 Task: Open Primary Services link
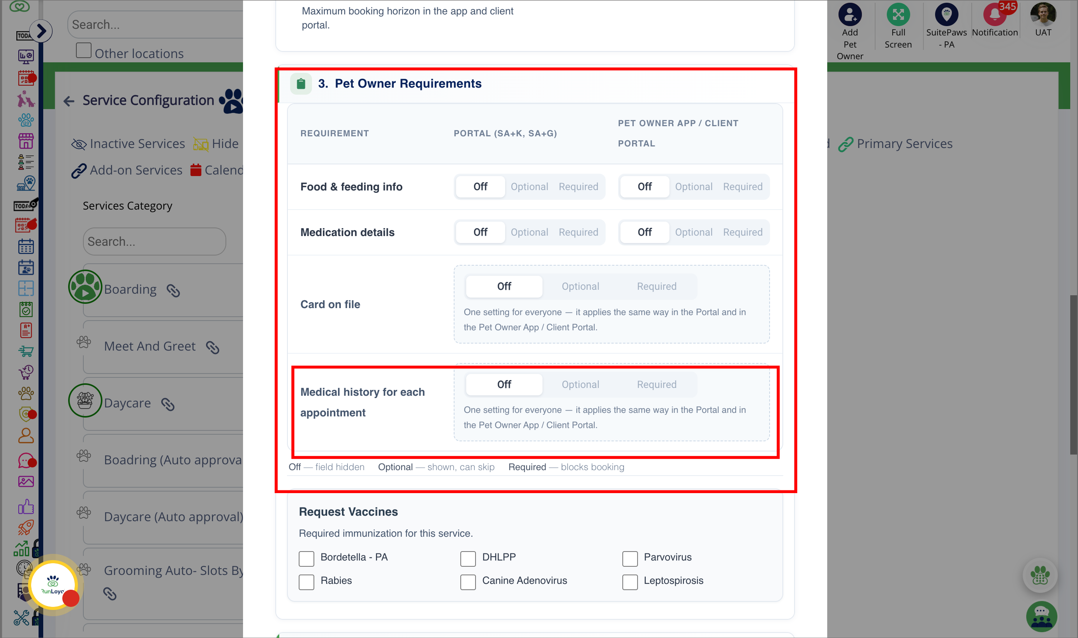click(x=895, y=144)
